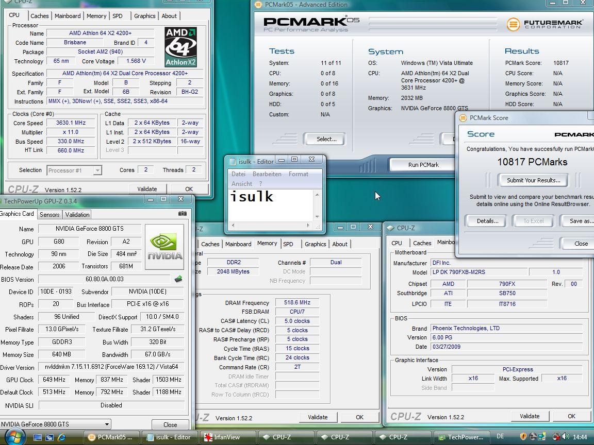The width and height of the screenshot is (594, 445).
Task: Click the DRAM Frequency value 518.6 MHz
Action: (297, 303)
